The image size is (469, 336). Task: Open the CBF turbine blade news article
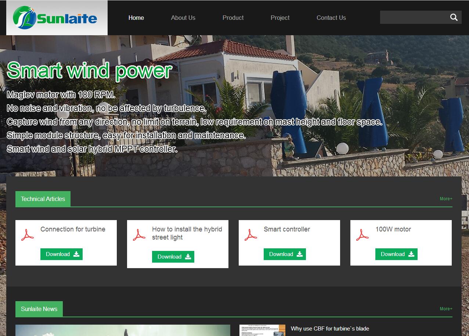pyautogui.click(x=330, y=329)
